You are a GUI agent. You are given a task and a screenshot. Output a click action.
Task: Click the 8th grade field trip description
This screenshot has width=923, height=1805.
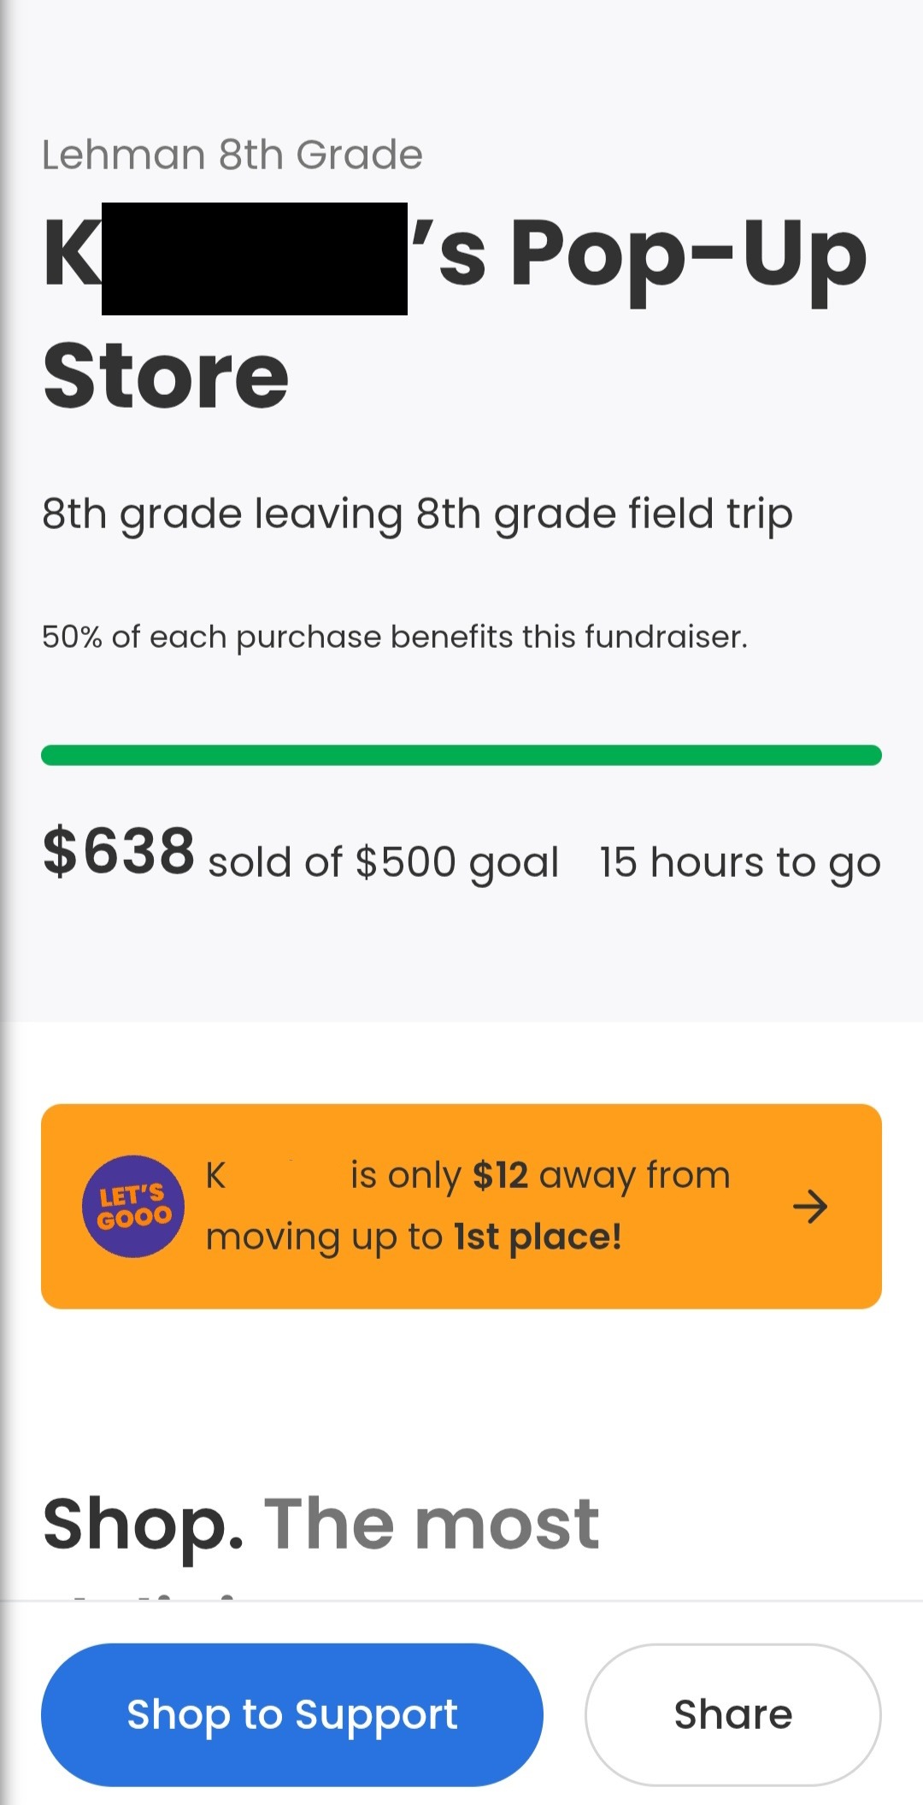pyautogui.click(x=417, y=514)
